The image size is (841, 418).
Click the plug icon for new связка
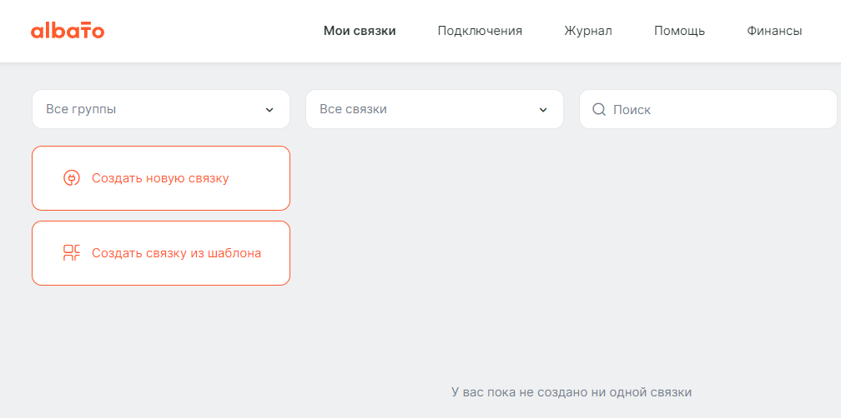click(72, 178)
